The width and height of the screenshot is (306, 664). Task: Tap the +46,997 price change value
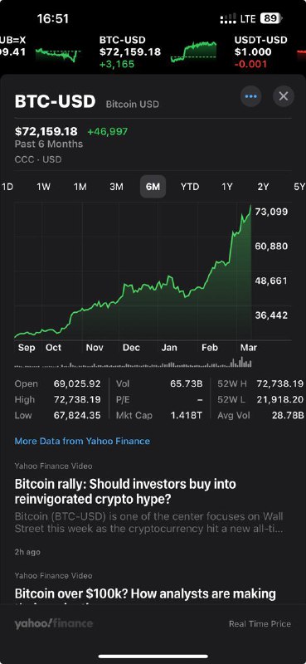click(x=108, y=132)
